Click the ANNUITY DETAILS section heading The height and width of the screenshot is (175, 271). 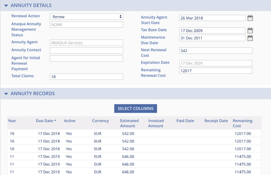(x=31, y=5)
